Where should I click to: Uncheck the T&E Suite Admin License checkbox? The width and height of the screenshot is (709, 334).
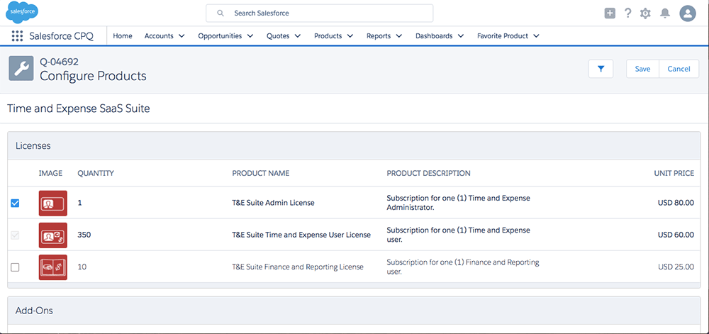coord(15,203)
